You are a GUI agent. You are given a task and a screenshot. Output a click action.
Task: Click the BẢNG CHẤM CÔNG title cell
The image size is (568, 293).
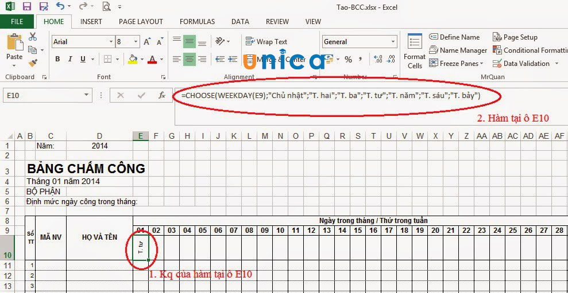click(86, 169)
